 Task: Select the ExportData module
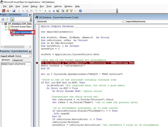click(19, 35)
